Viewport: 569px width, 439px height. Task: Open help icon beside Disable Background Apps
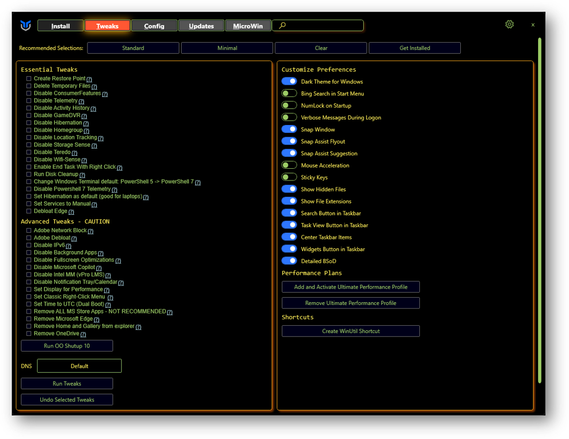101,253
